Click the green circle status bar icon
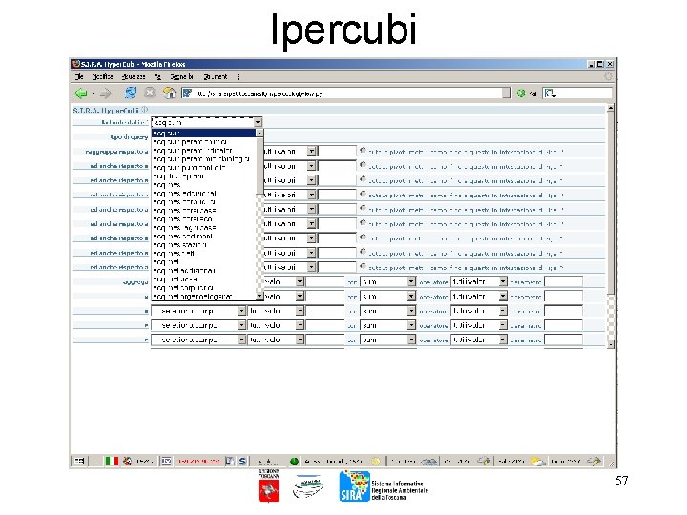Viewport: 687px width, 515px height. (295, 462)
